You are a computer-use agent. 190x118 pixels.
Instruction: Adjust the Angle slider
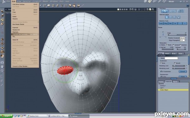(x=177, y=35)
